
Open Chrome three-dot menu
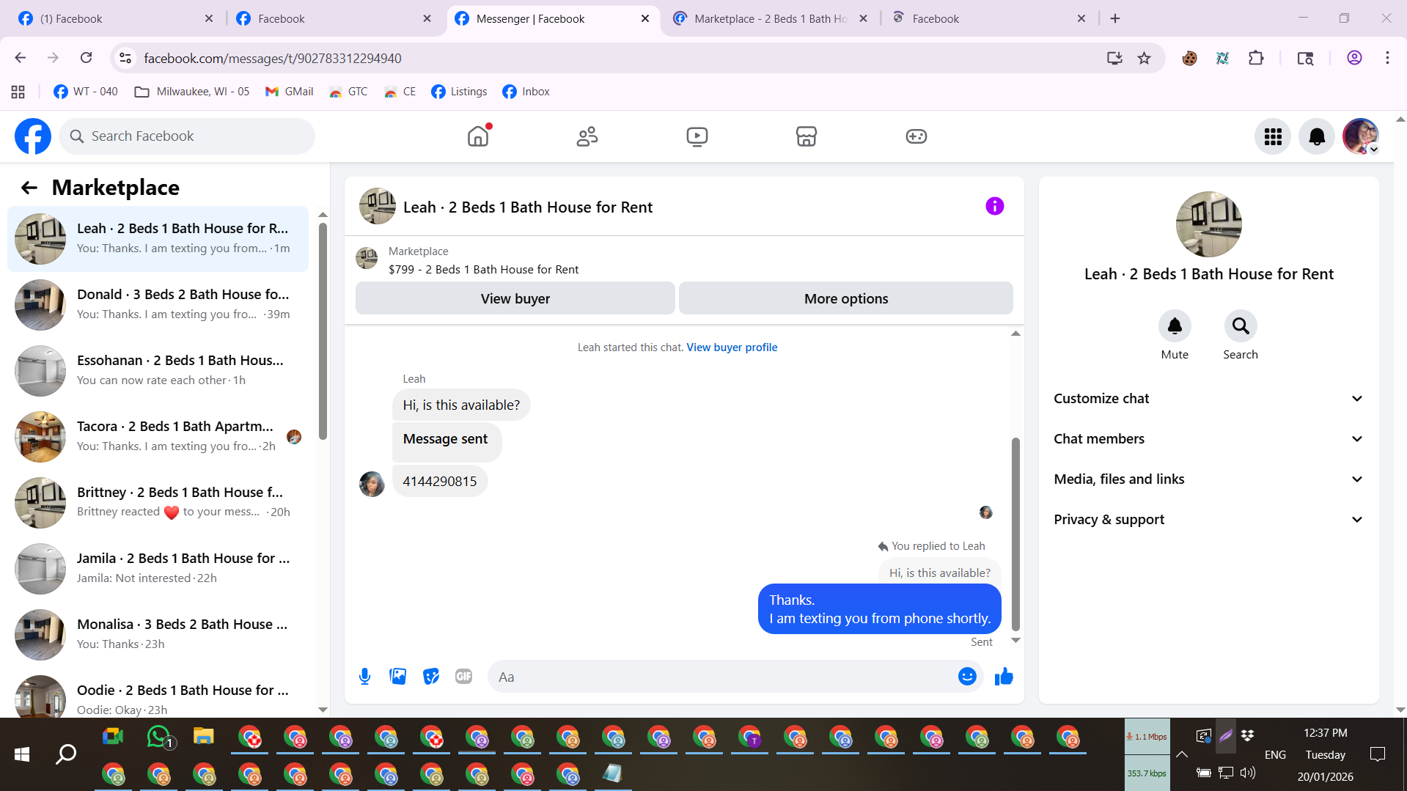pyautogui.click(x=1387, y=58)
